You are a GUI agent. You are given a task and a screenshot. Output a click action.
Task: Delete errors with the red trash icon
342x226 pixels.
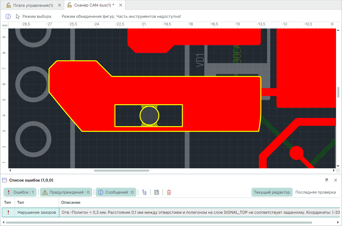point(169,192)
